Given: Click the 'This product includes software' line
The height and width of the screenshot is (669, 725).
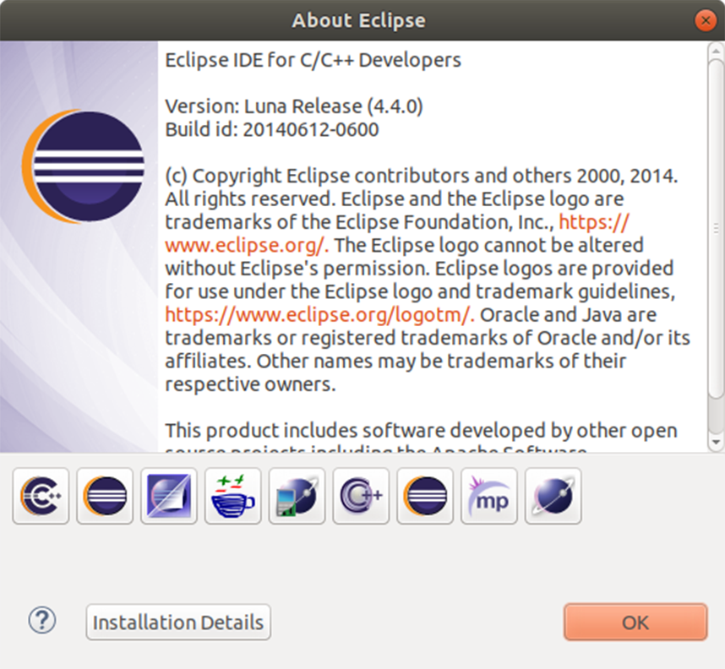Looking at the screenshot, I should (x=421, y=431).
